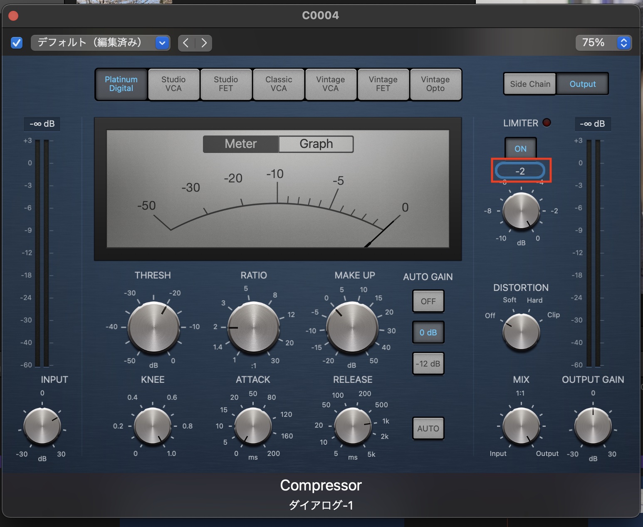Click the ダイアログ-1 track name
Screen dimensions: 643x527
pyautogui.click(x=321, y=505)
